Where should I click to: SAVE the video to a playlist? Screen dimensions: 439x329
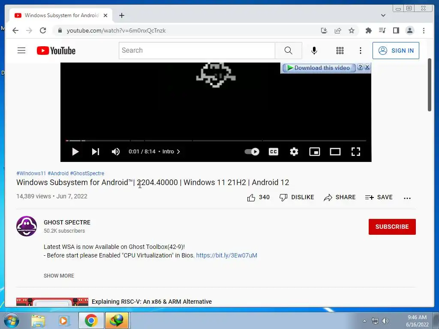379,197
